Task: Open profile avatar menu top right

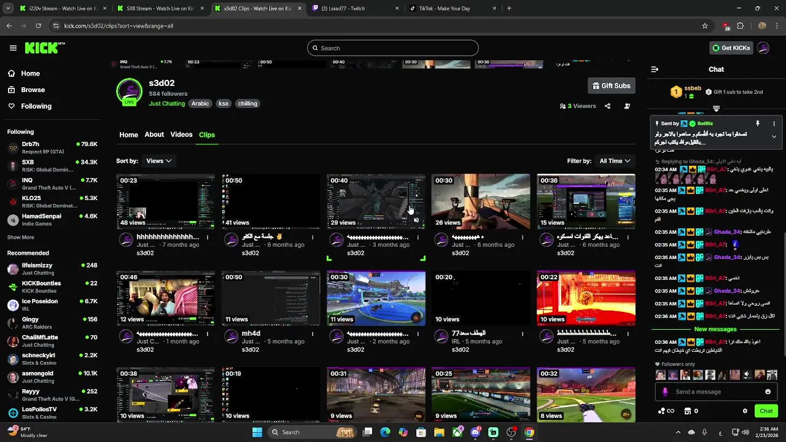Action: (763, 48)
